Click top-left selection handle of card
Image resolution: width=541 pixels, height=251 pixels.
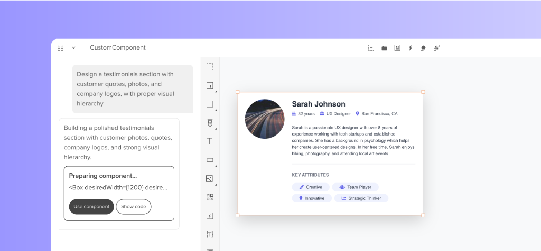click(x=237, y=92)
